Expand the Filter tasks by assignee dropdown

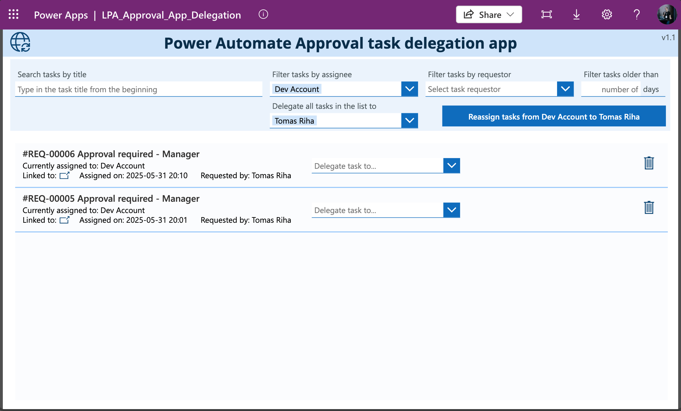tap(410, 89)
